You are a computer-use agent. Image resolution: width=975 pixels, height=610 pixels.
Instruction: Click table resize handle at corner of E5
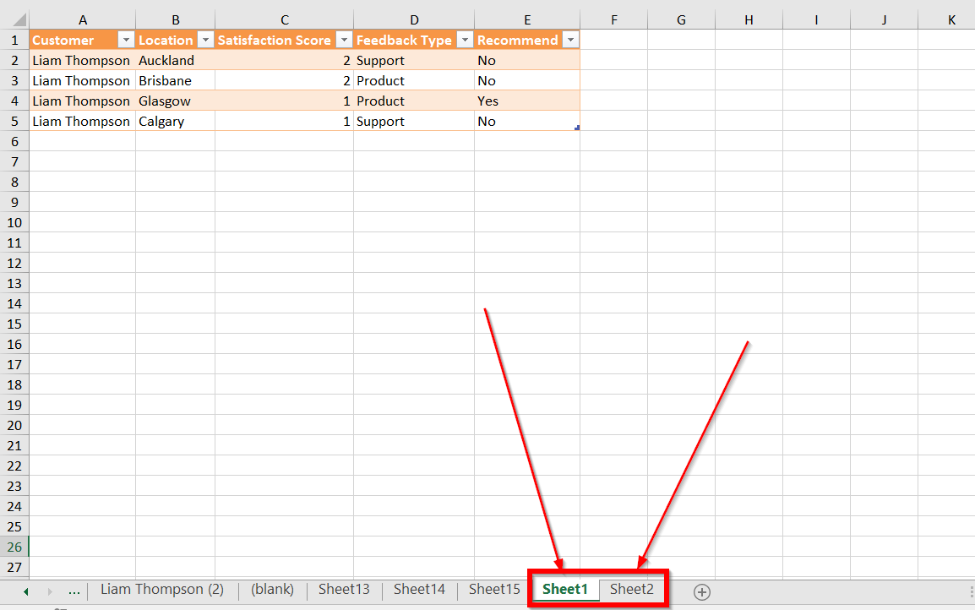(x=577, y=128)
